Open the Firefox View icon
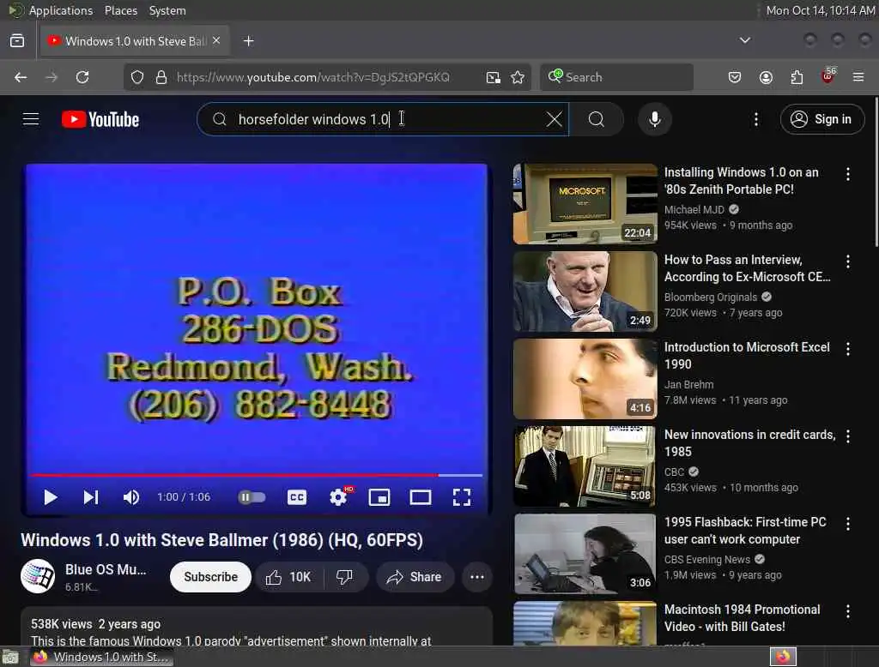Viewport: 879px width, 667px height. (17, 40)
